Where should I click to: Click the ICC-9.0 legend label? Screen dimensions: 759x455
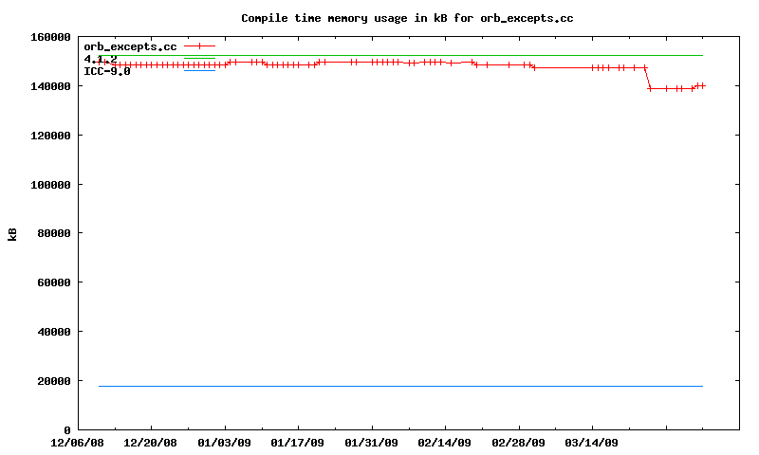(106, 71)
